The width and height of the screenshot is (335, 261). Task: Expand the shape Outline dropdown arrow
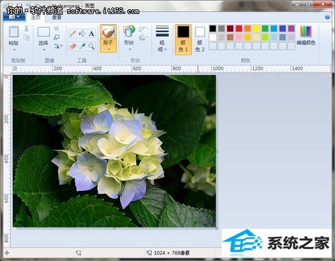[147, 29]
